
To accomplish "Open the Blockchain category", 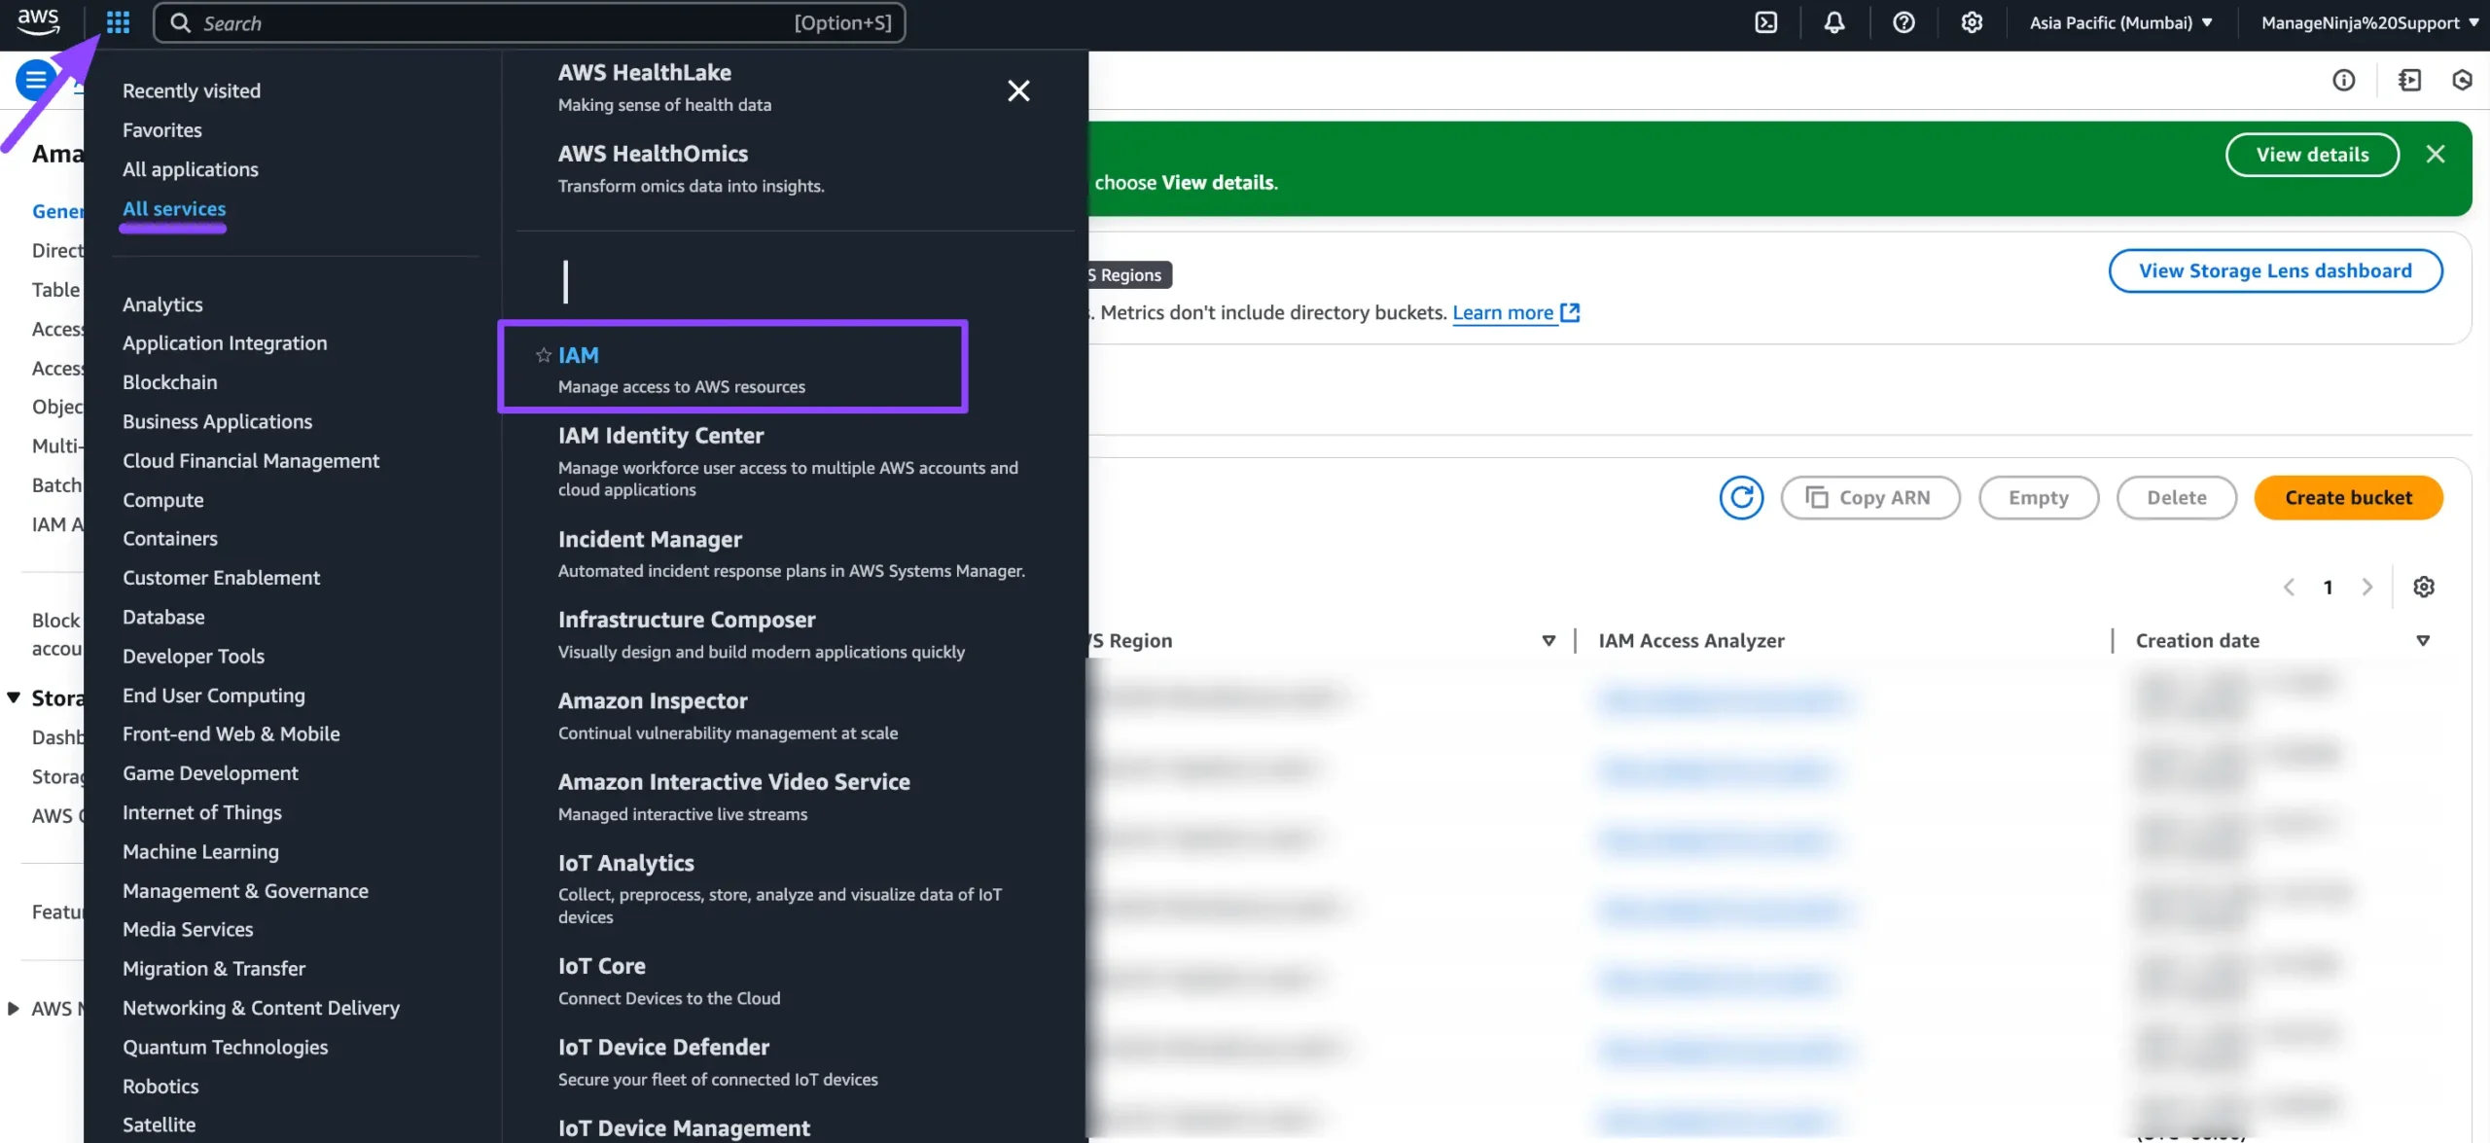I will 170,381.
